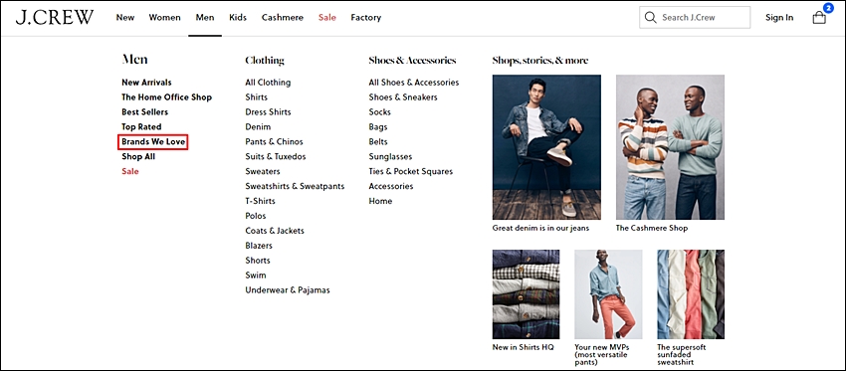Open the Belts category

point(378,142)
